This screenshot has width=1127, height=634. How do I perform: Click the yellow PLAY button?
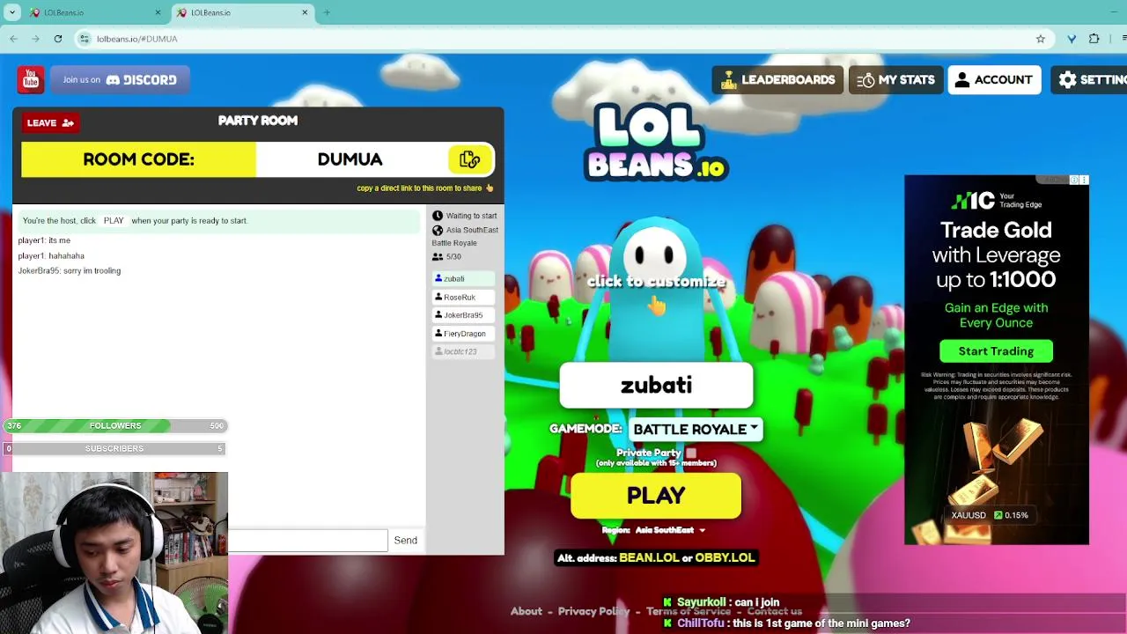click(x=656, y=496)
